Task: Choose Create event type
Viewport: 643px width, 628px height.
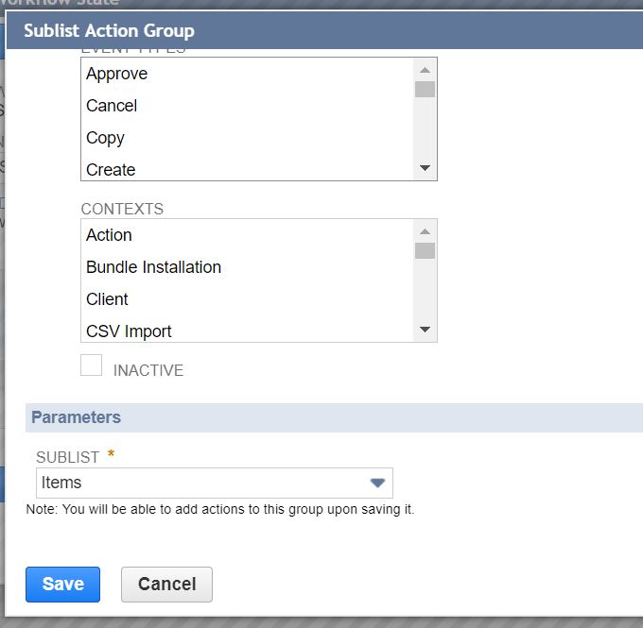Action: coord(111,170)
